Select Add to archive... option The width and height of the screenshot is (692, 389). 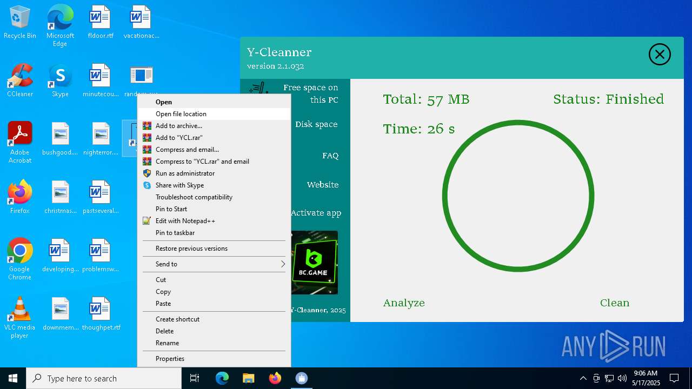(214, 126)
